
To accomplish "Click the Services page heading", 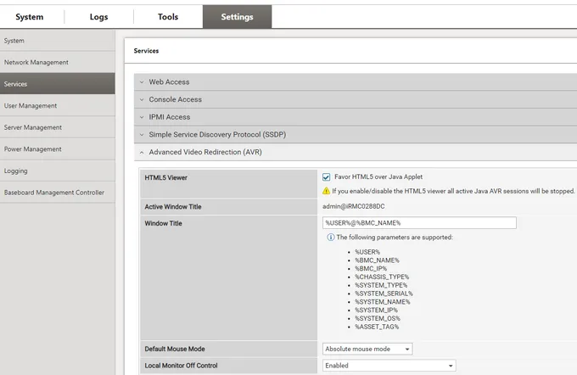I will click(146, 51).
